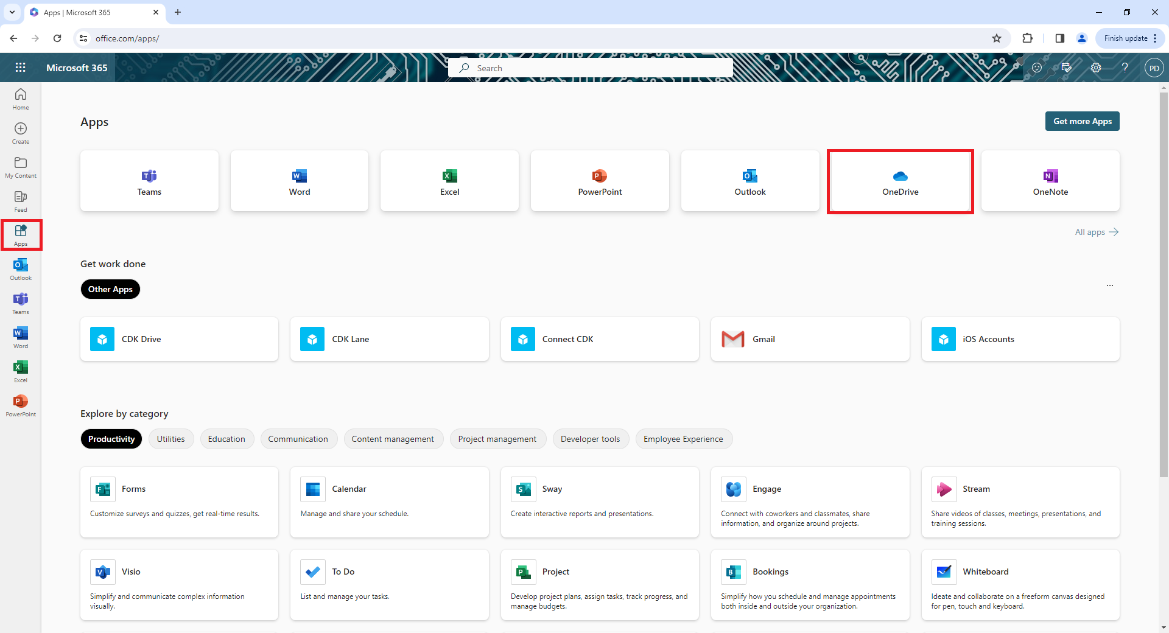Screen dimensions: 1169x633
Task: Toggle the browser side panel icon
Action: coord(1060,38)
